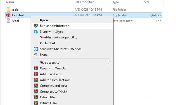Select the Serial file name
The height and width of the screenshot is (105, 176).
(15, 21)
